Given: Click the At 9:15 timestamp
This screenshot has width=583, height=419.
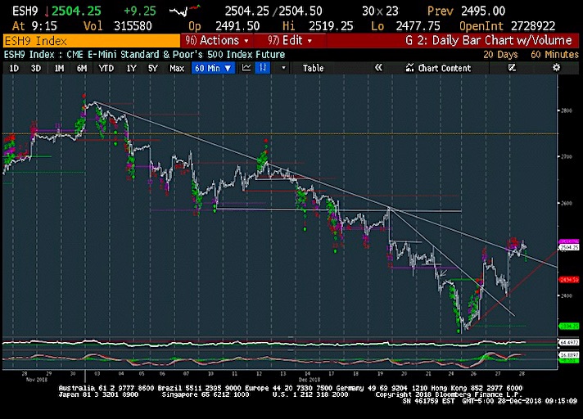Looking at the screenshot, I should click(x=34, y=26).
